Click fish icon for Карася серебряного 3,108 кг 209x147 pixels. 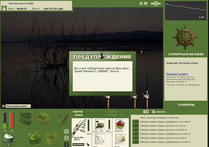pyautogui.click(x=136, y=122)
